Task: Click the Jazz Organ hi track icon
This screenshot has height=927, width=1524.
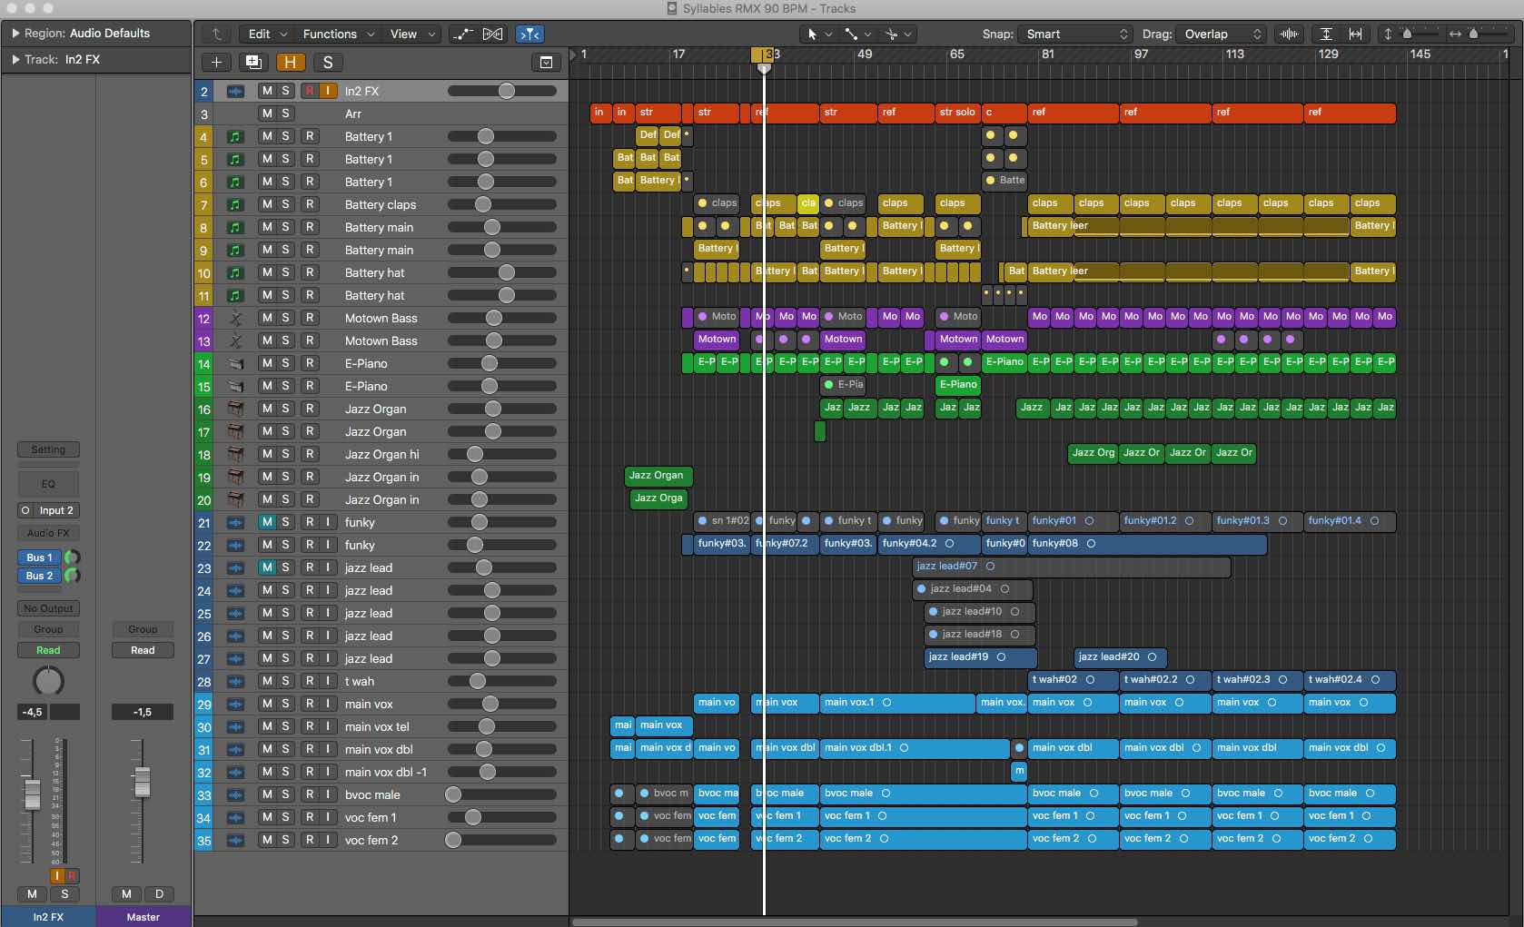Action: click(x=235, y=454)
